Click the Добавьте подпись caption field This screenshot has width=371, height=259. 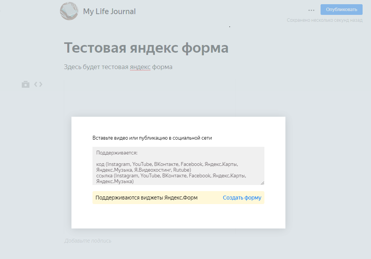[88, 241]
